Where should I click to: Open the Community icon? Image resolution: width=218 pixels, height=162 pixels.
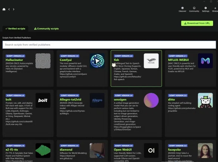coord(194,8)
